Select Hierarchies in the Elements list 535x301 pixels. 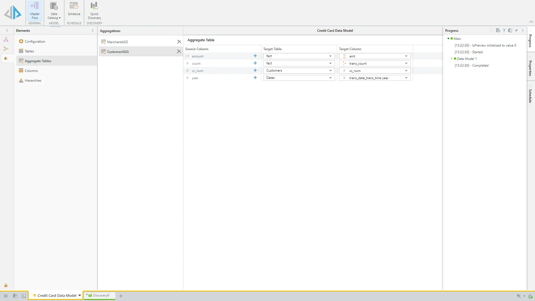(33, 81)
